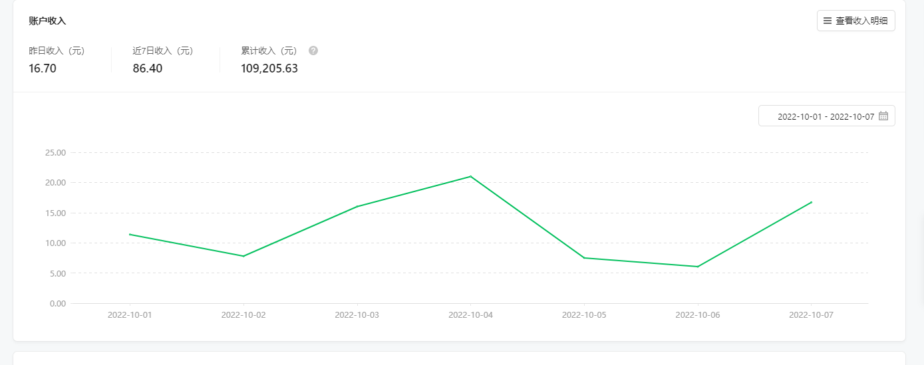The width and height of the screenshot is (924, 365).
Task: Select the 2022-10-02 data point on chart
Action: tap(243, 256)
